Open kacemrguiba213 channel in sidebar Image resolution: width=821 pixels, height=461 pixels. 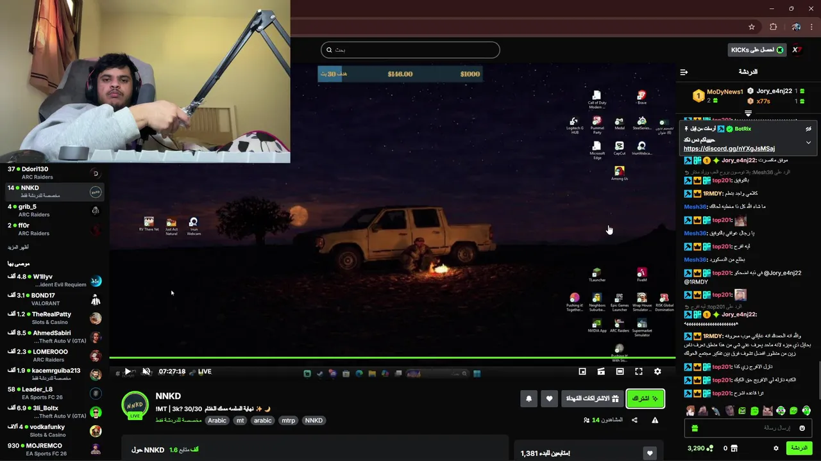[x=54, y=374]
